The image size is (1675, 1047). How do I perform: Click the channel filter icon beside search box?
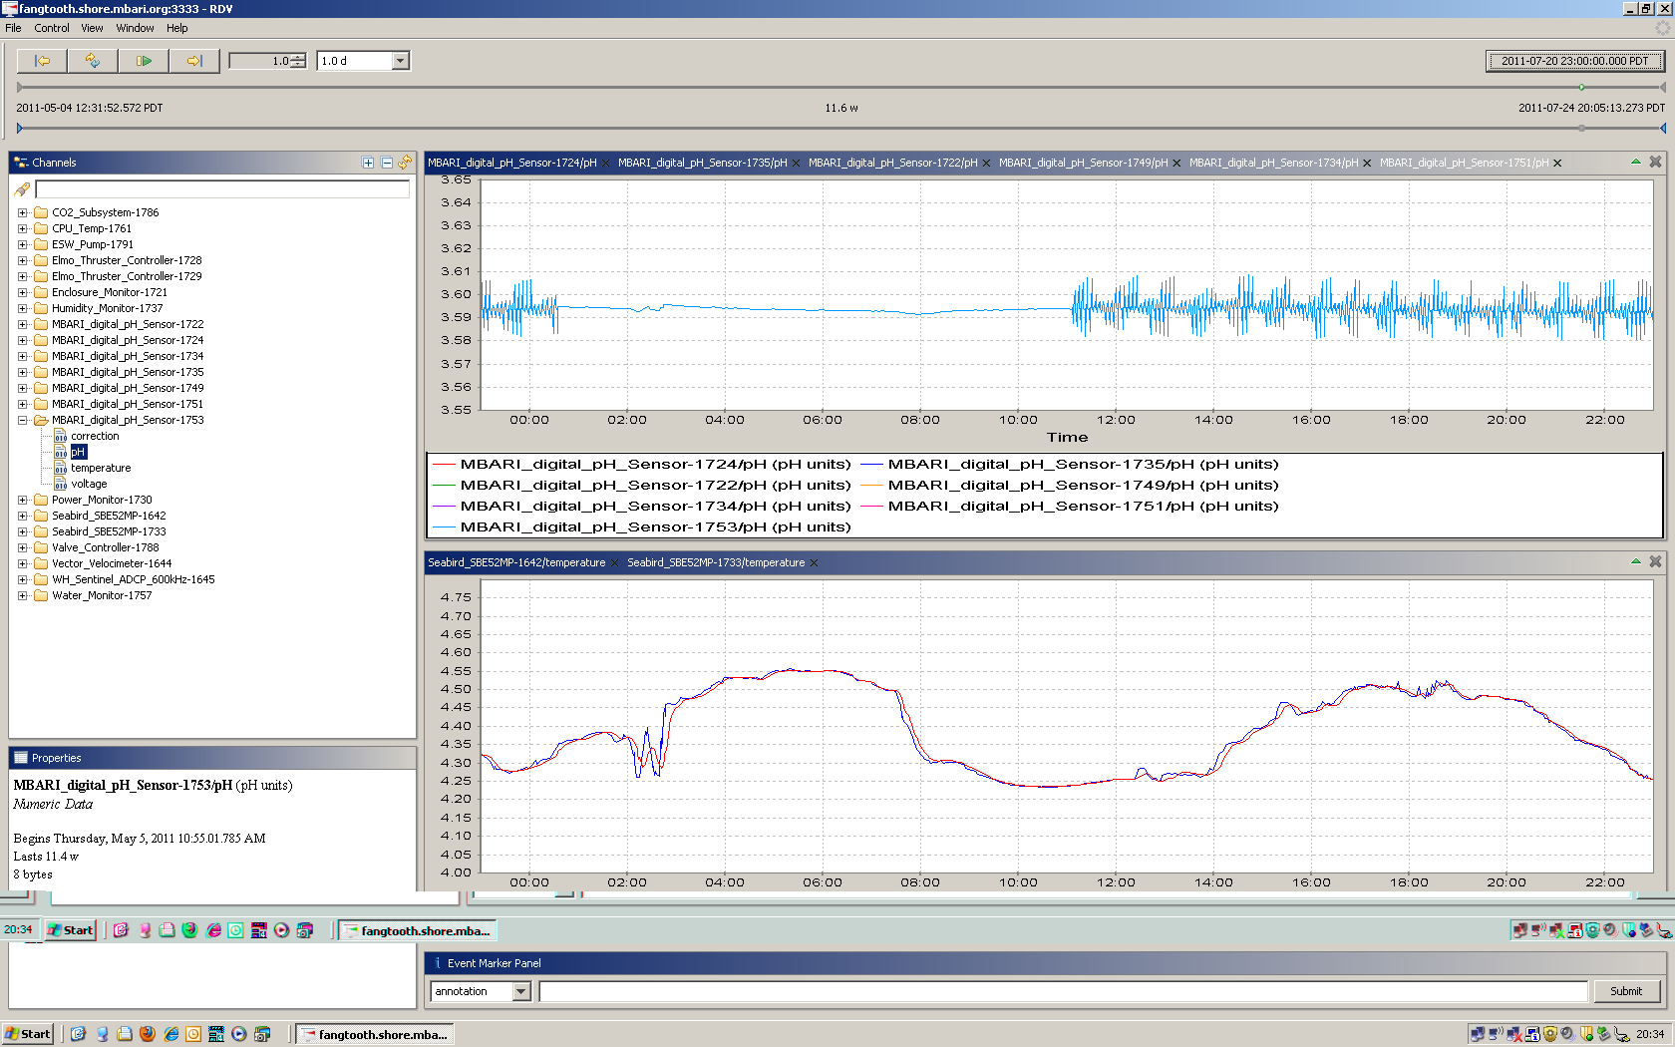point(22,189)
